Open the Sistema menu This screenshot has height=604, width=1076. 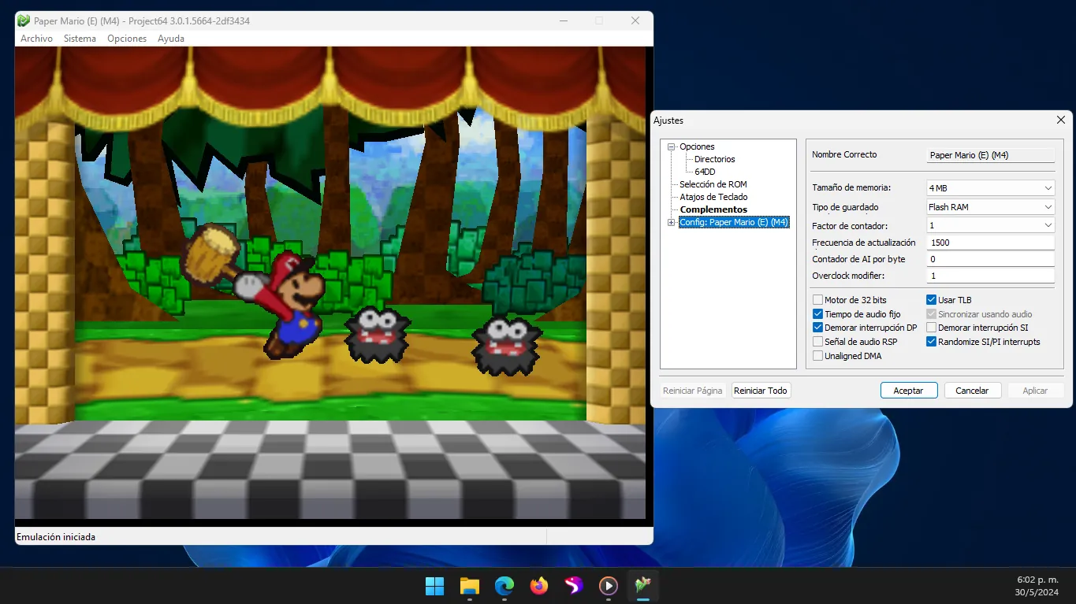point(80,39)
